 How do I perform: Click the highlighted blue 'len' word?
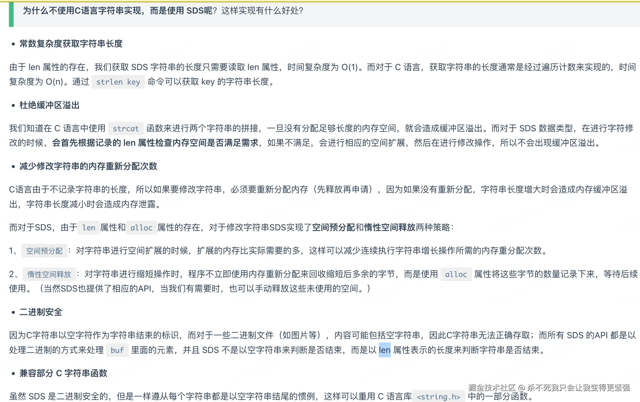384,350
